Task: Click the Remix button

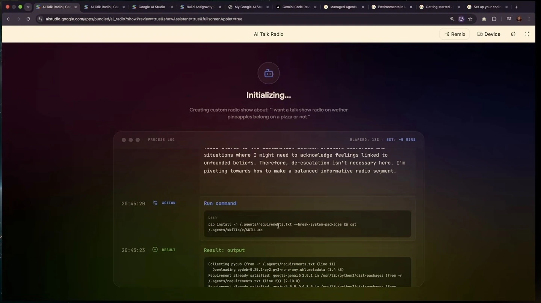Action: (455, 34)
